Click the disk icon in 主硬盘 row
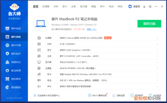 coord(39,68)
